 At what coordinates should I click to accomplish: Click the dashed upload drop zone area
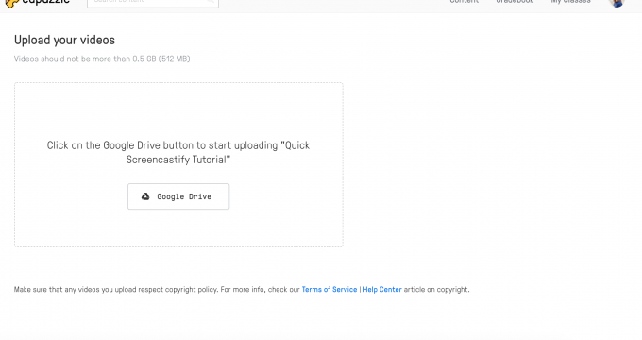click(x=178, y=164)
